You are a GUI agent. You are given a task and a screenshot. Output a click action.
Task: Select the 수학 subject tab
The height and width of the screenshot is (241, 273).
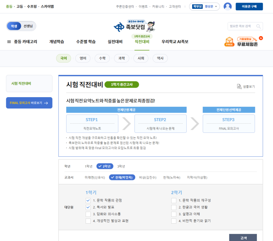tap(102, 58)
